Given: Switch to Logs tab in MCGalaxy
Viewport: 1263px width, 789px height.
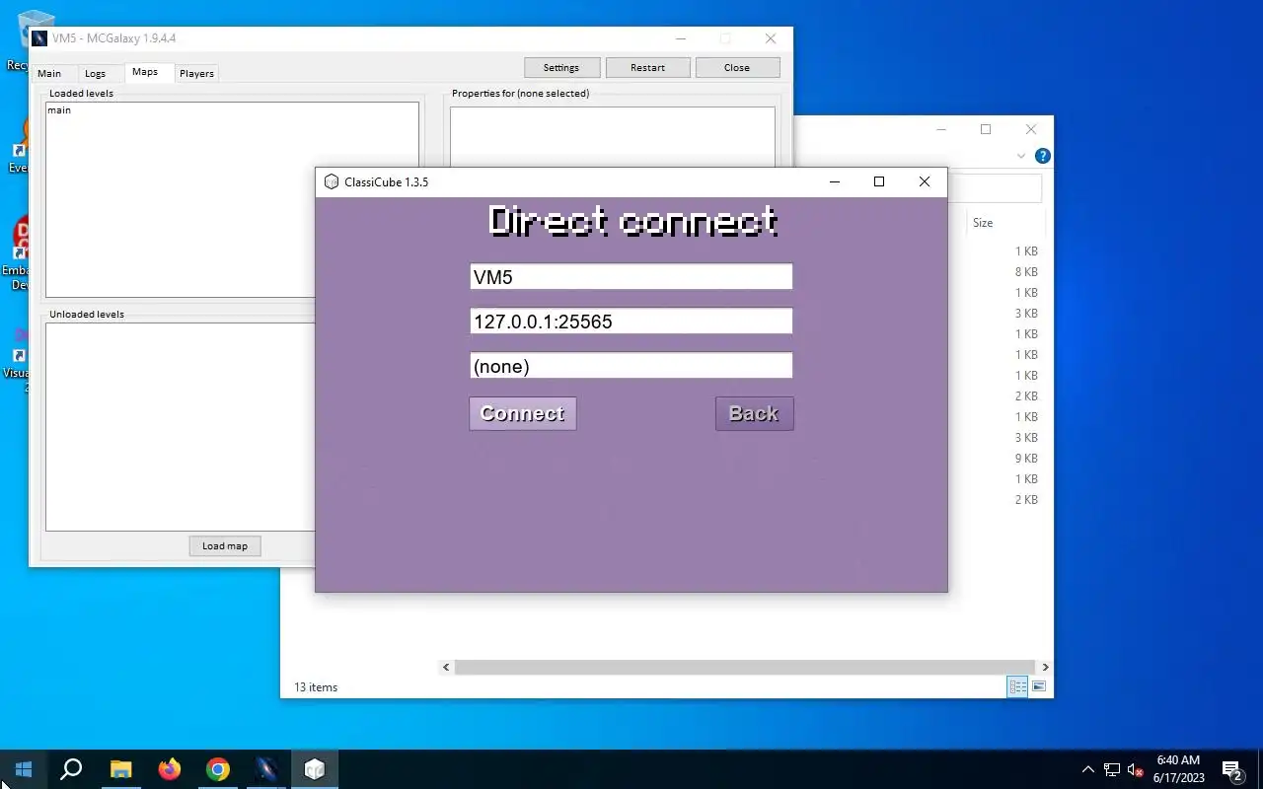Looking at the screenshot, I should [95, 73].
